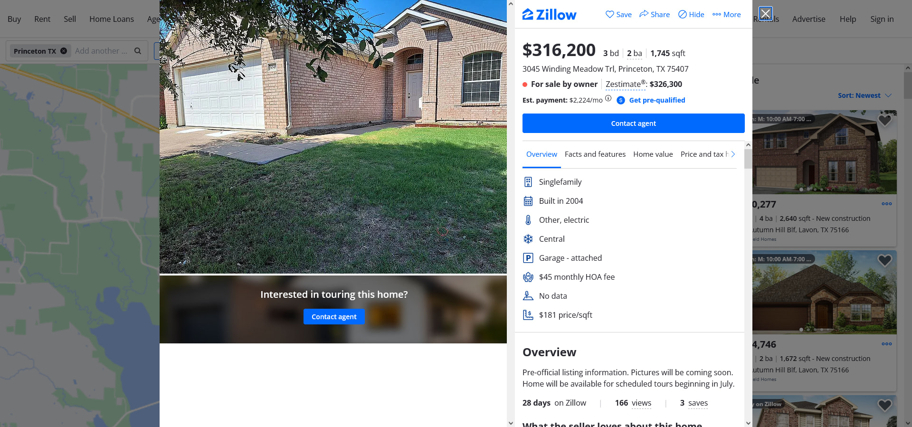Remove the Princeton TX search chip
Screen dimensions: 912x427
[63, 51]
